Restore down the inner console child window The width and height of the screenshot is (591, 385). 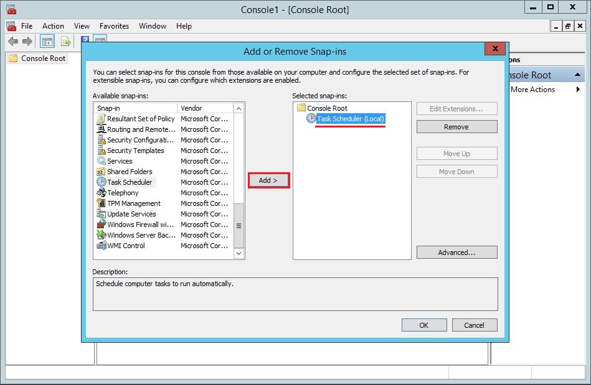[568, 26]
